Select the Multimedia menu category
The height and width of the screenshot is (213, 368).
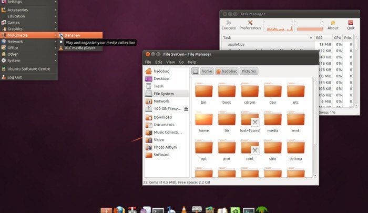pos(29,35)
